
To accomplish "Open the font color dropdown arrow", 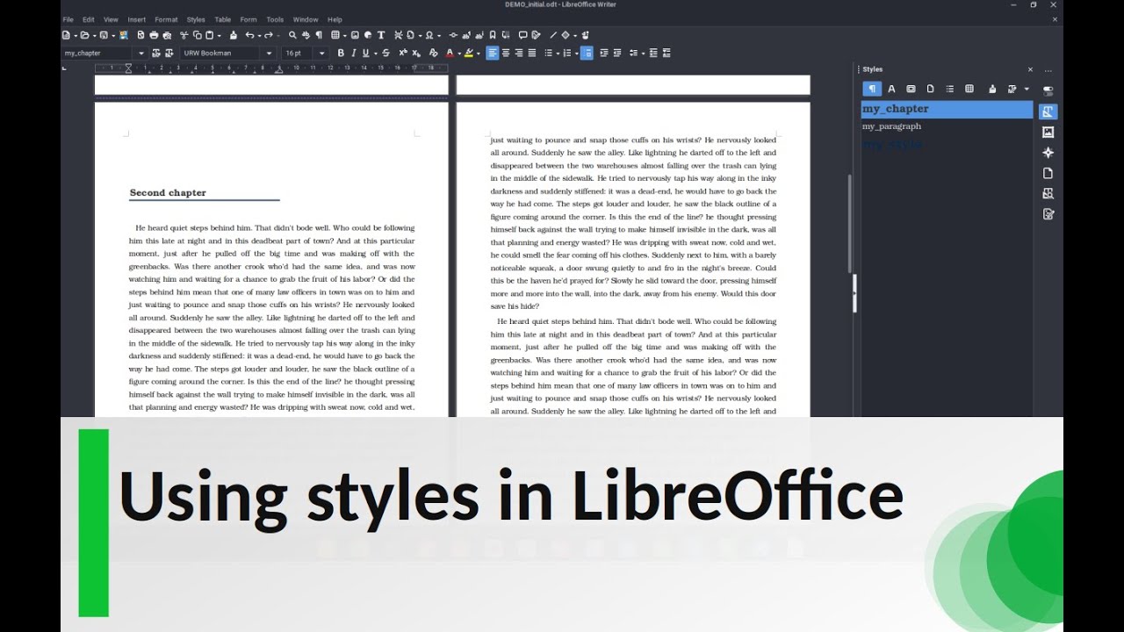I will [458, 53].
